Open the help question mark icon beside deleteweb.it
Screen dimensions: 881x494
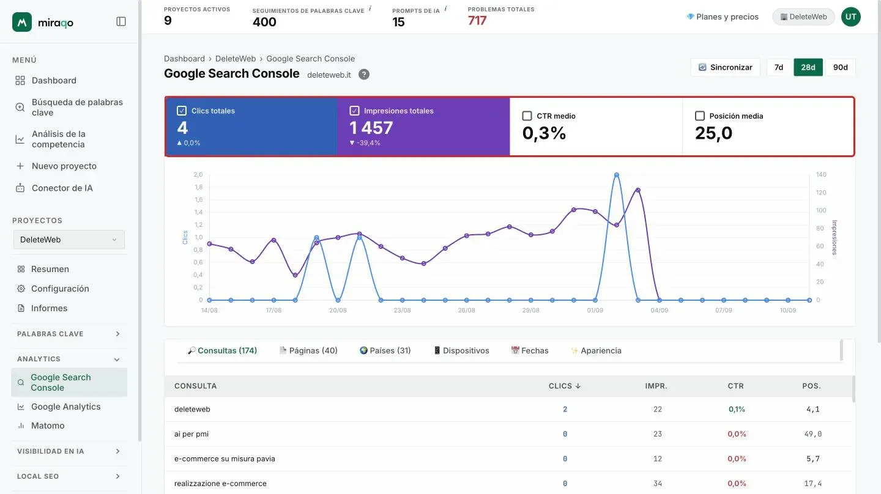coord(364,75)
